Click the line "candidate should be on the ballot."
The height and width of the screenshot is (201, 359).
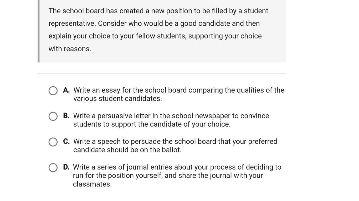pos(127,150)
